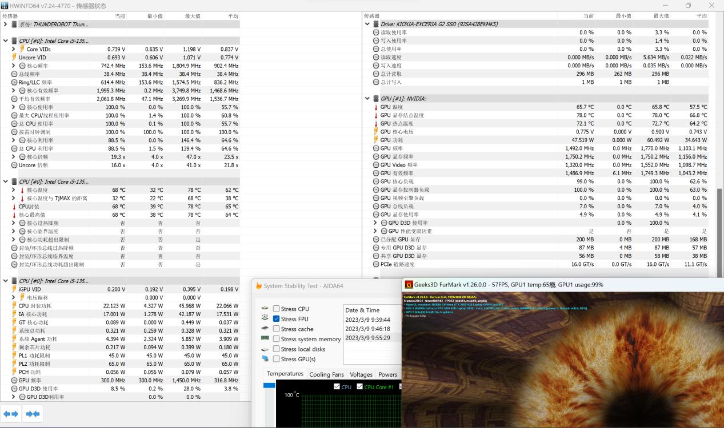Viewport: 724px width, 428px height.
Task: Click the shrink-columns inward-arrows button
Action: tap(33, 414)
